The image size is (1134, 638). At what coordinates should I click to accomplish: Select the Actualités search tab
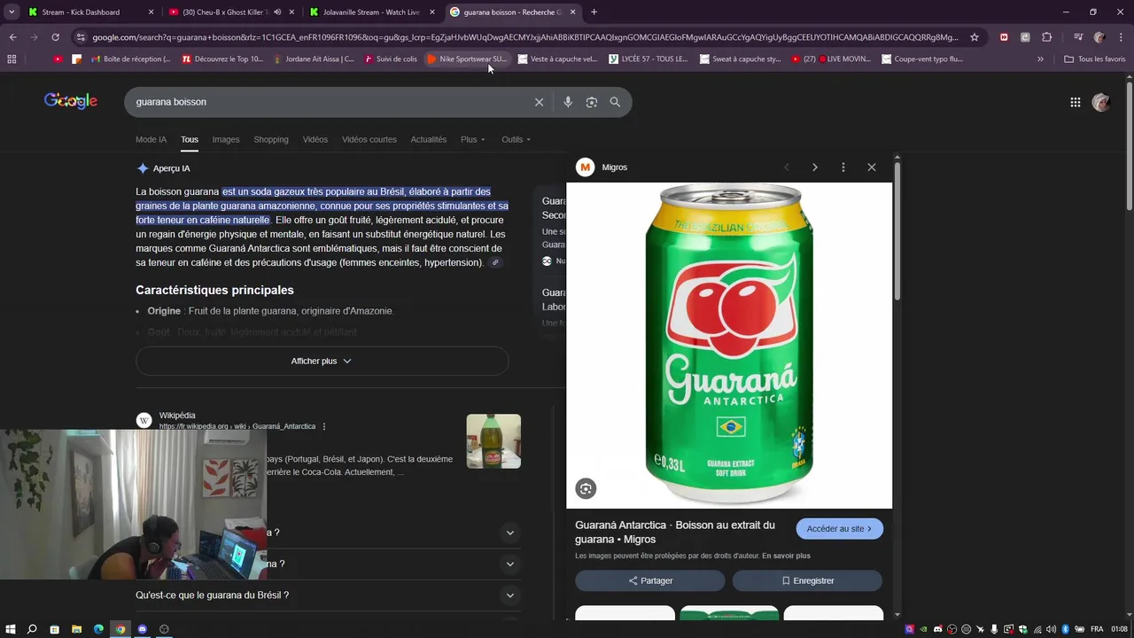pos(429,139)
